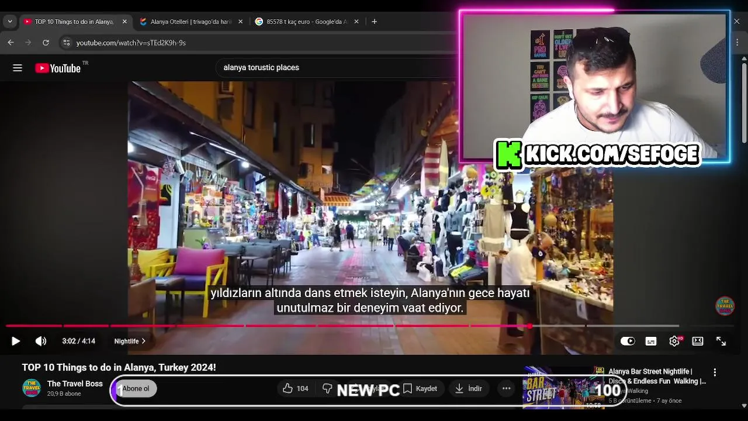The image size is (748, 421).
Task: Switch to Alanya Otelleri trivago tab
Action: pos(191,22)
